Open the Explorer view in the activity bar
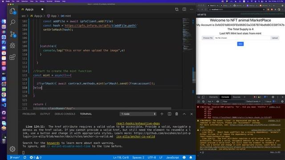This screenshot has width=285, height=160. 12,11
